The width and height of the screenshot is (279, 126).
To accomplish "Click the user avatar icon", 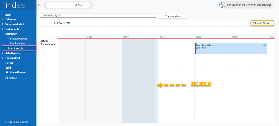I will click(222, 5).
